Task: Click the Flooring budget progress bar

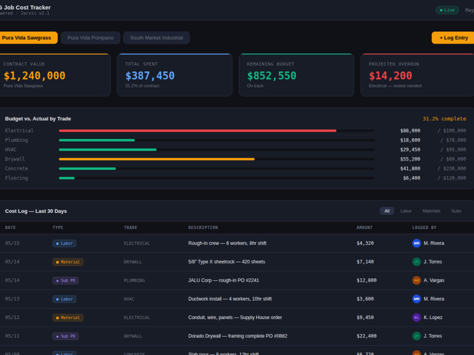Action: coord(217,178)
